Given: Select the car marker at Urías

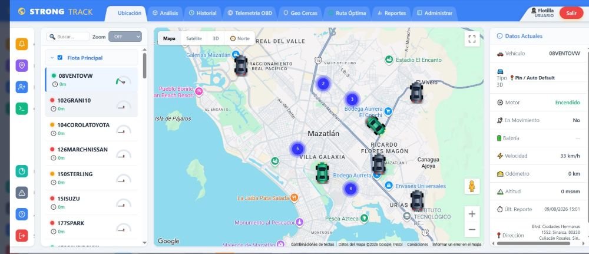Looking at the screenshot, I should (417, 200).
